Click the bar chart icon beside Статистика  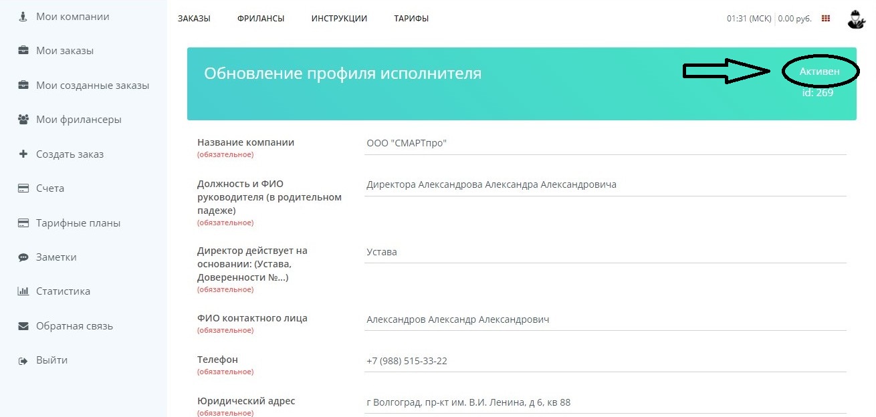click(23, 291)
